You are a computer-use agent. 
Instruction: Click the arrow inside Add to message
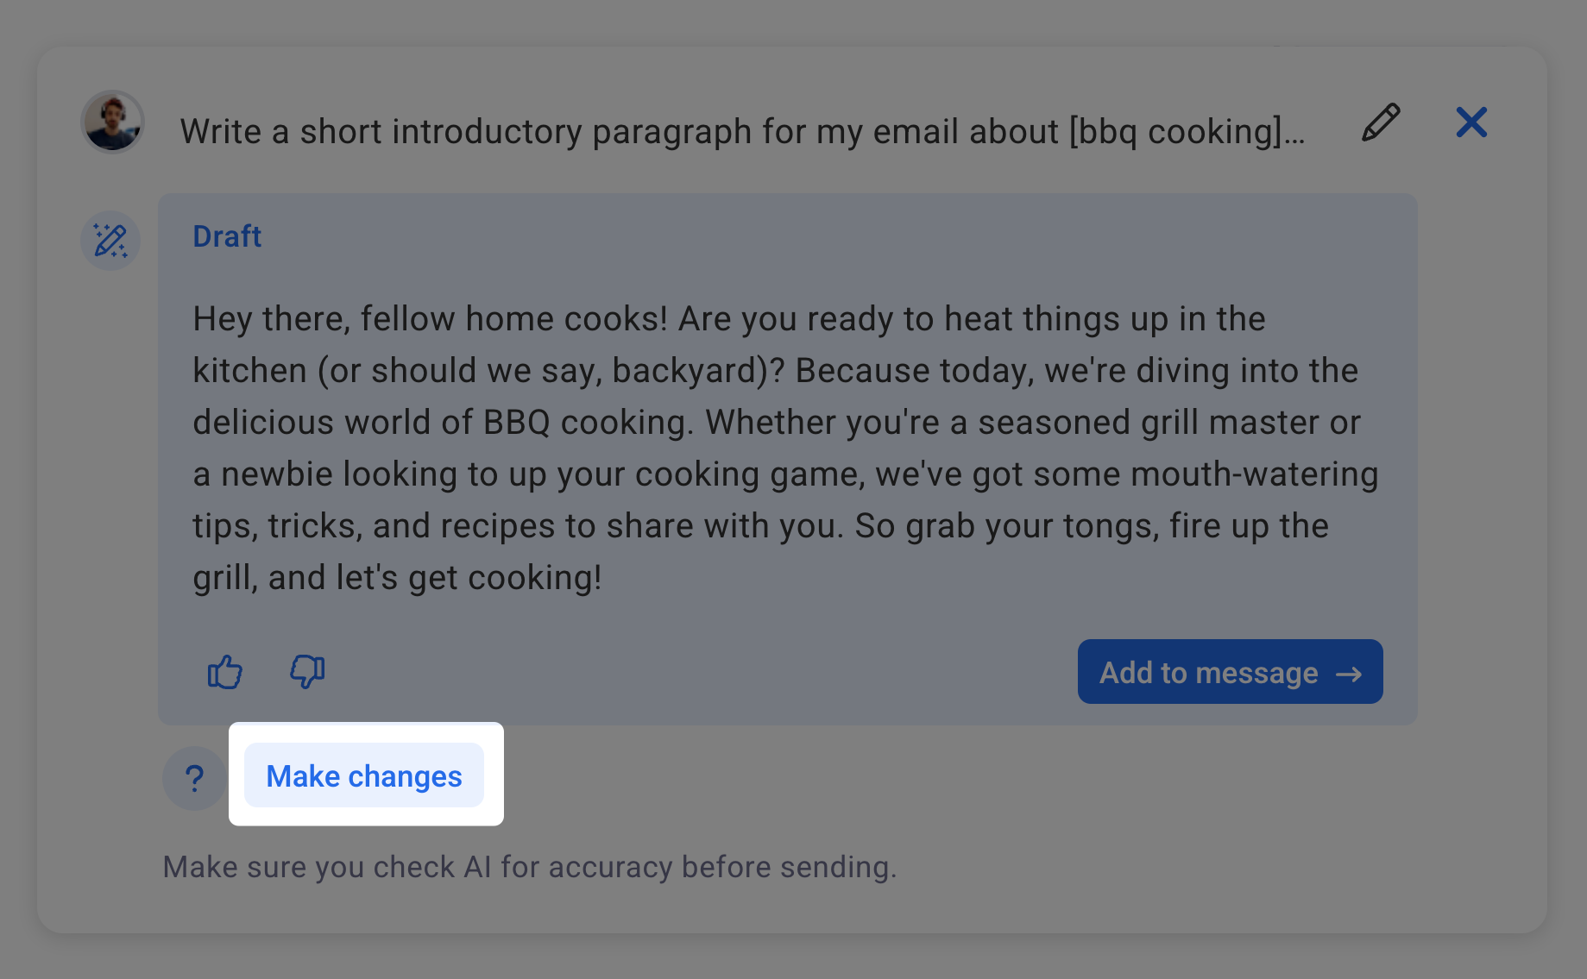(1351, 674)
